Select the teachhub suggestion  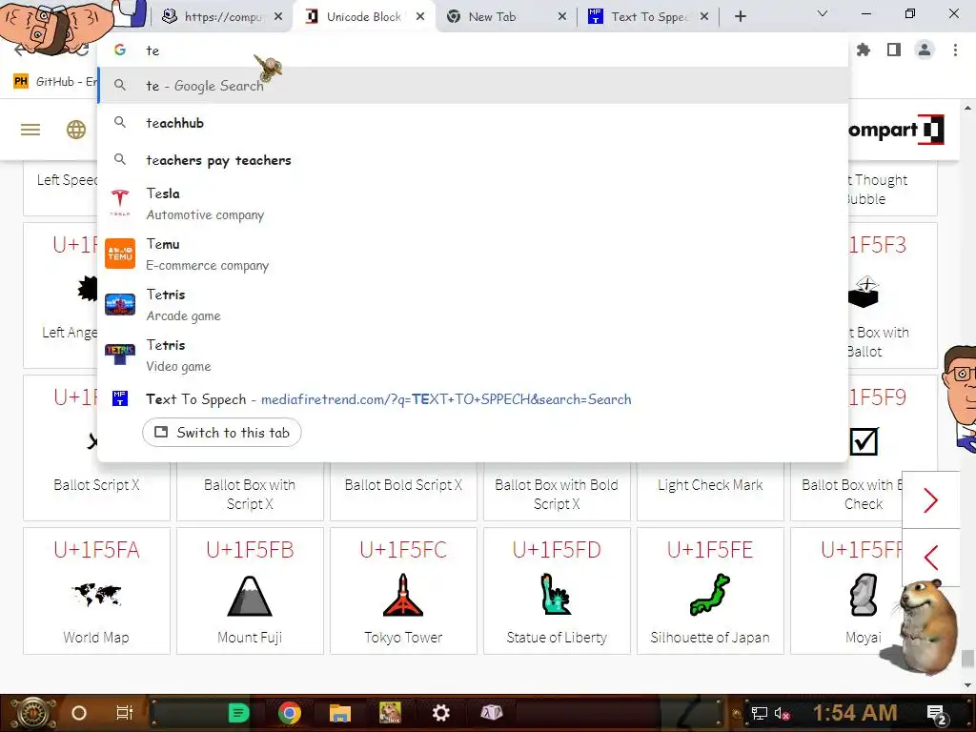click(473, 123)
